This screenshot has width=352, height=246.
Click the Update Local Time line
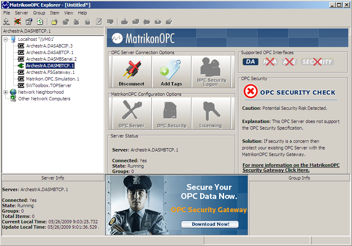click(x=50, y=227)
